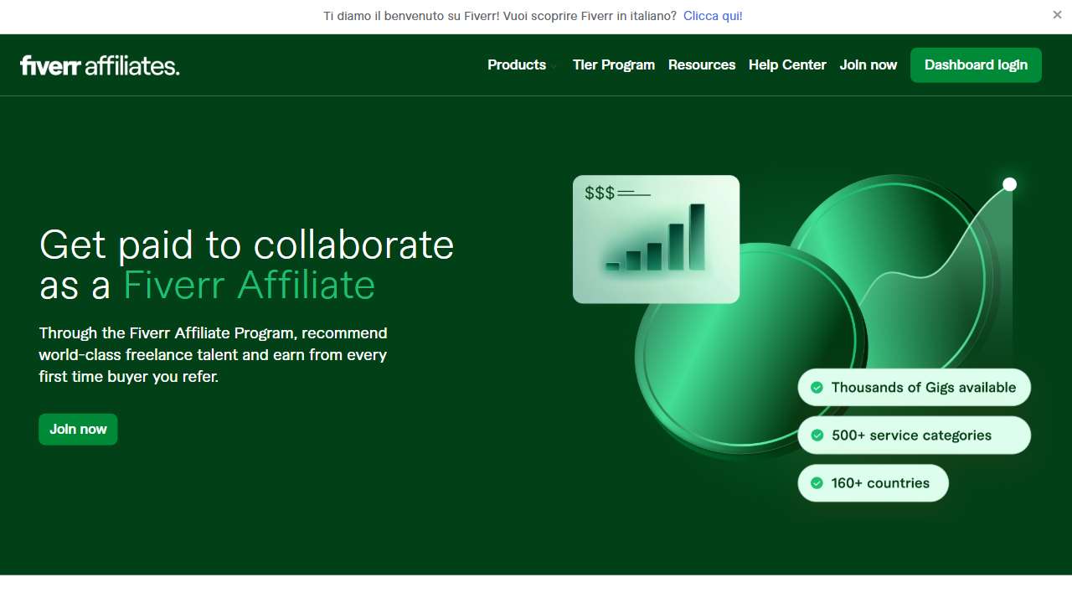The image size is (1072, 603).
Task: Click the checkmark beside '500+ service categories'
Action: (x=817, y=435)
